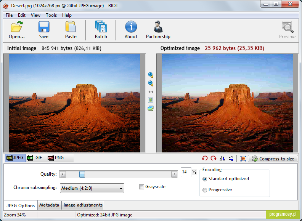The image size is (302, 221).
Task: Click the initial image preview pane
Action: coord(74,103)
